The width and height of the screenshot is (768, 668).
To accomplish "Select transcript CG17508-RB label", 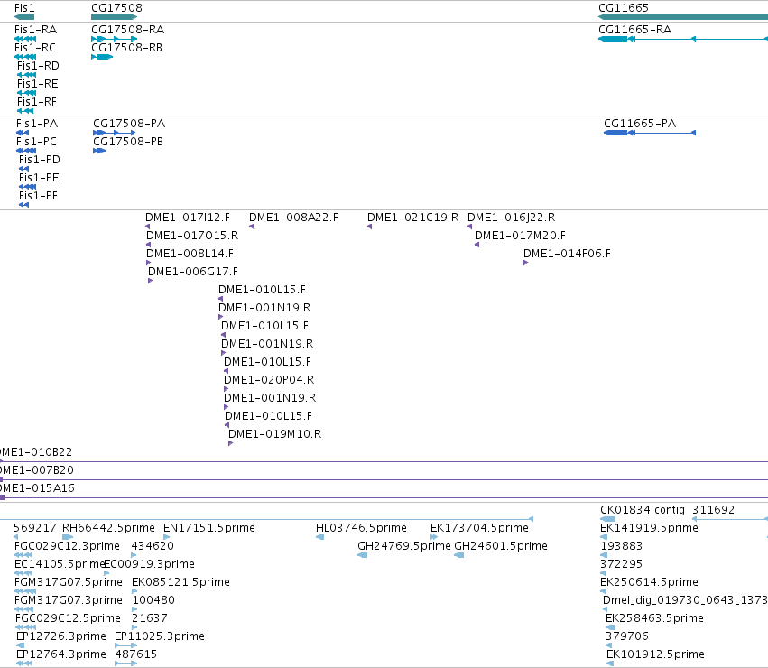I will 126,48.
